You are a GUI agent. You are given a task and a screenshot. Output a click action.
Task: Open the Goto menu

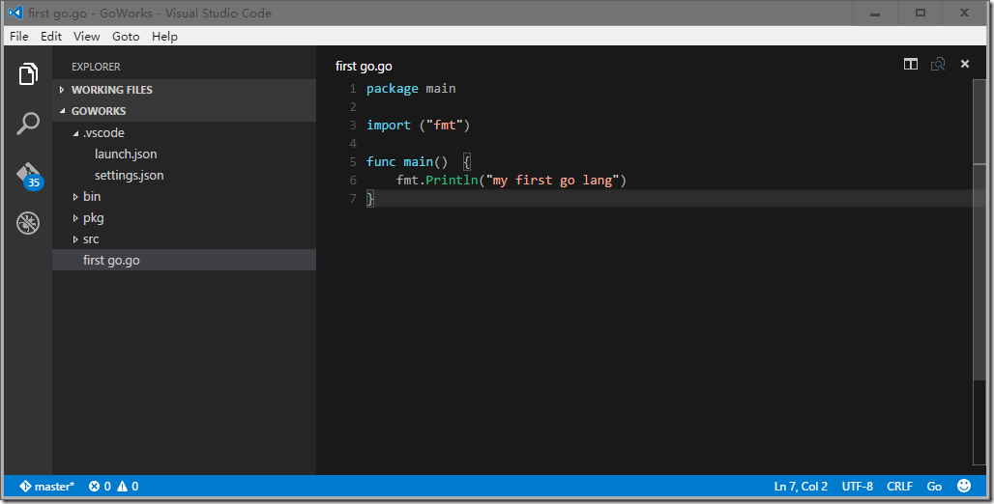point(126,37)
